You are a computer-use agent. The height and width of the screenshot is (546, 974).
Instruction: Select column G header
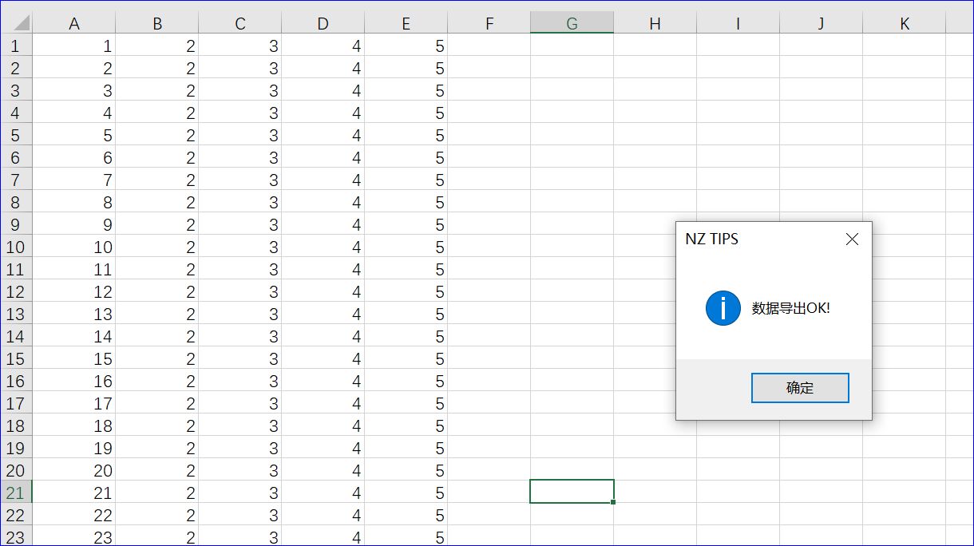pyautogui.click(x=572, y=24)
